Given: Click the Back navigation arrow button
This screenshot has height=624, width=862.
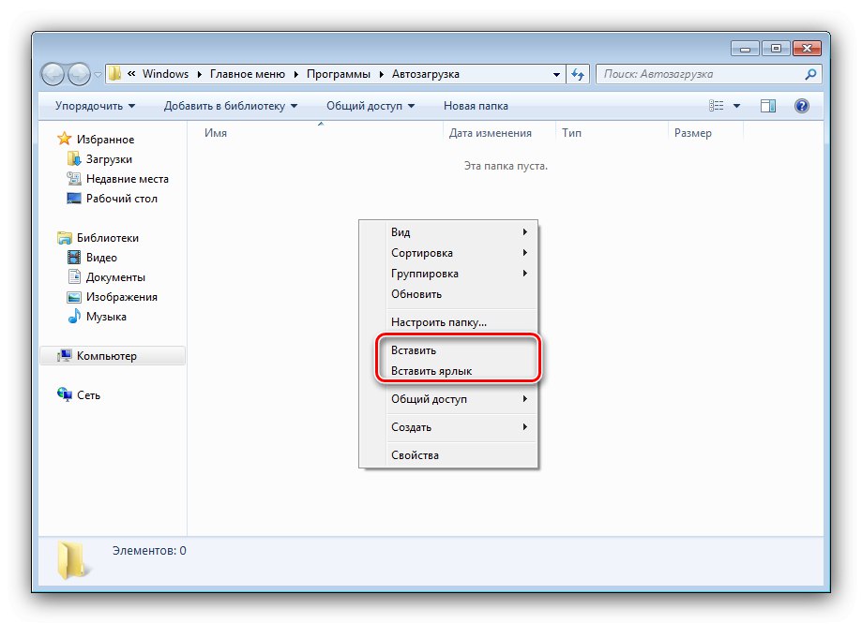Looking at the screenshot, I should [53, 74].
